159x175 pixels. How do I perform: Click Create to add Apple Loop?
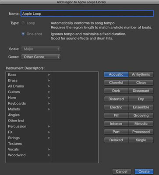click(144, 171)
